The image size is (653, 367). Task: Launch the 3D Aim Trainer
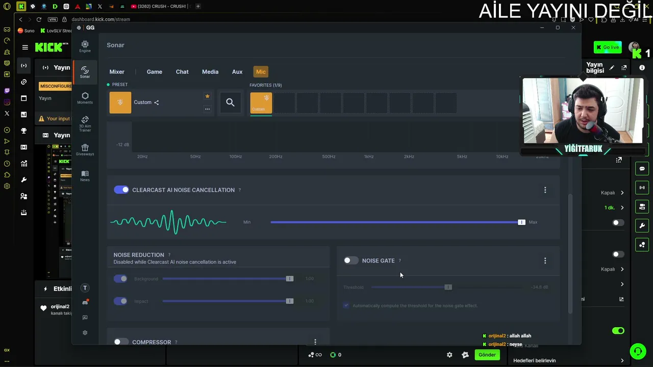point(85,124)
